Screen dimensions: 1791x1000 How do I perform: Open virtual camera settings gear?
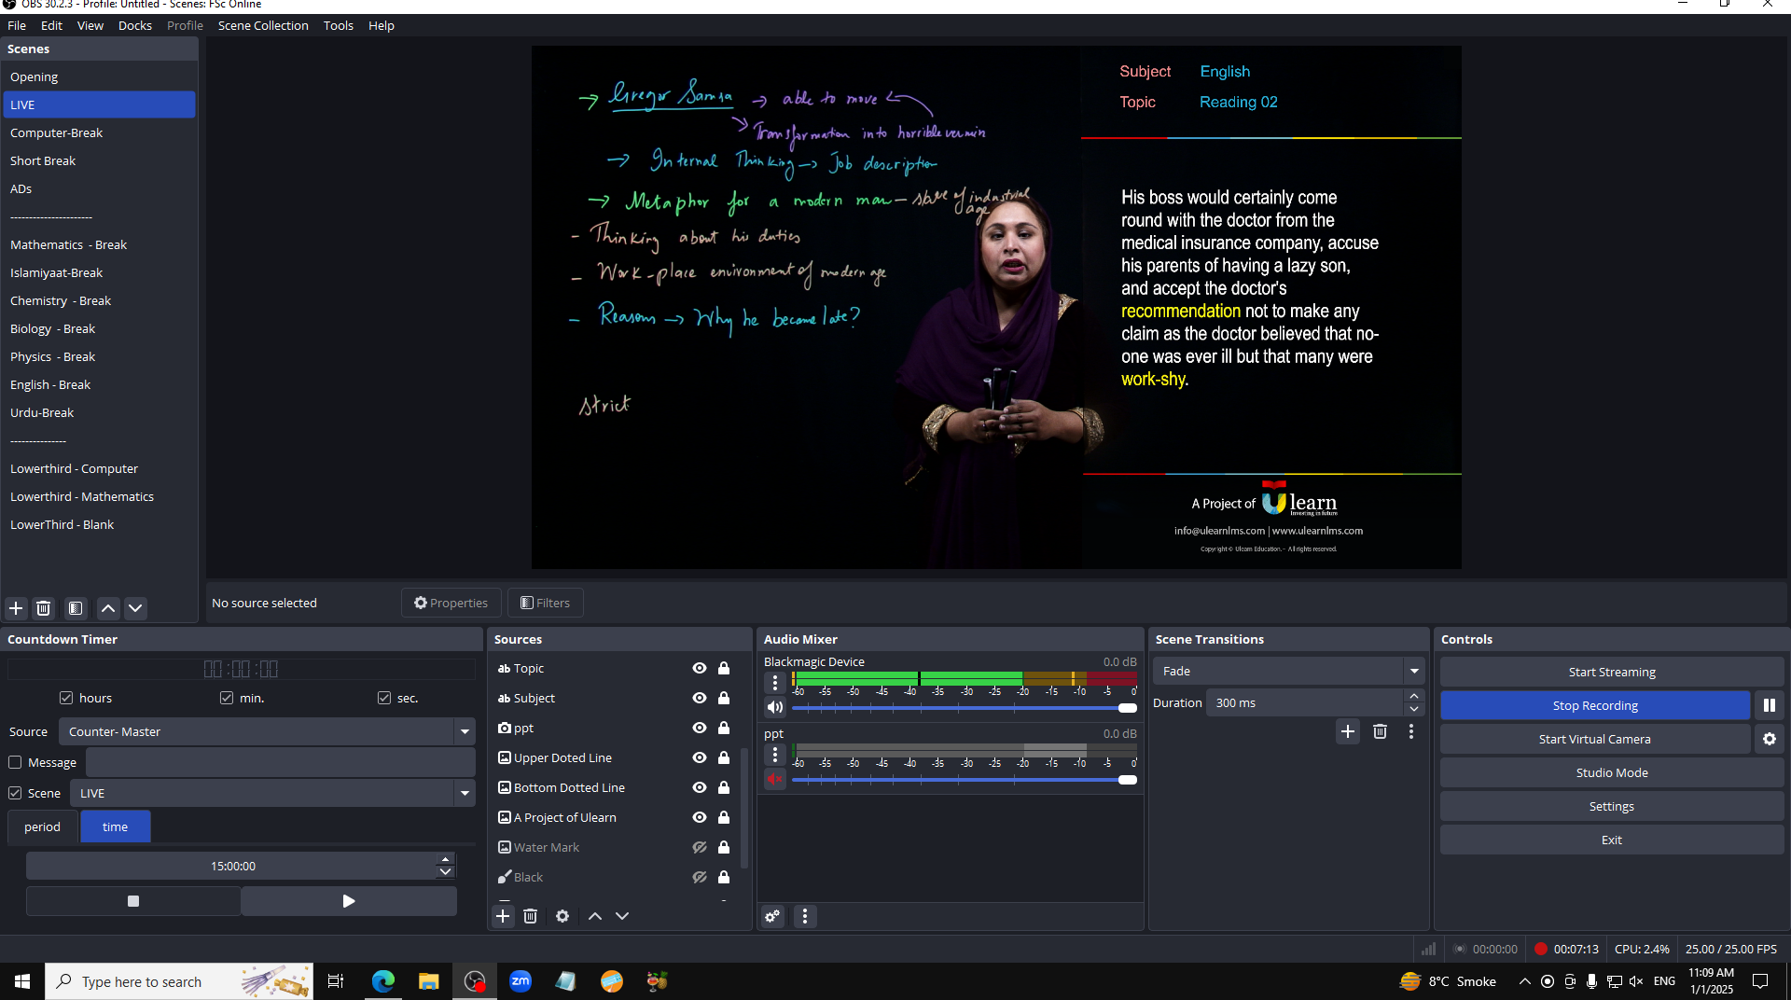point(1770,739)
